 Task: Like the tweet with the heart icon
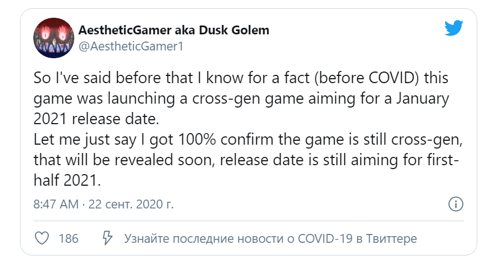pos(43,238)
